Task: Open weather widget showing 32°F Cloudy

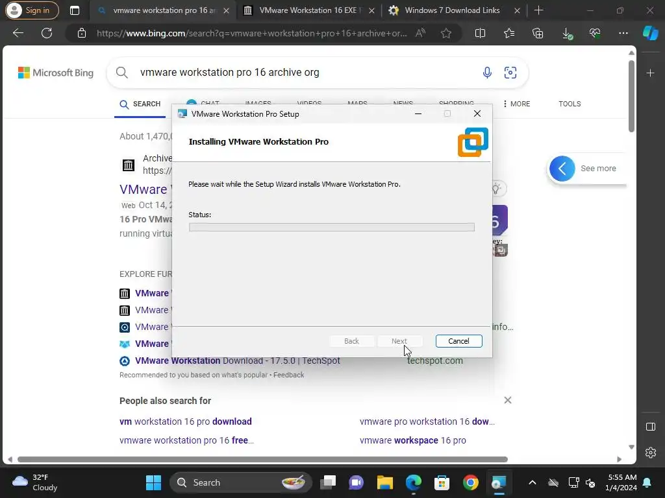Action: click(x=35, y=482)
